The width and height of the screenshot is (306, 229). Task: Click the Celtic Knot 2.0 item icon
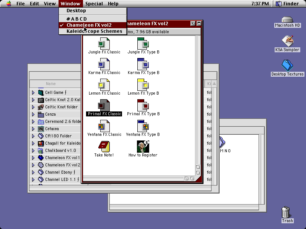click(41, 100)
